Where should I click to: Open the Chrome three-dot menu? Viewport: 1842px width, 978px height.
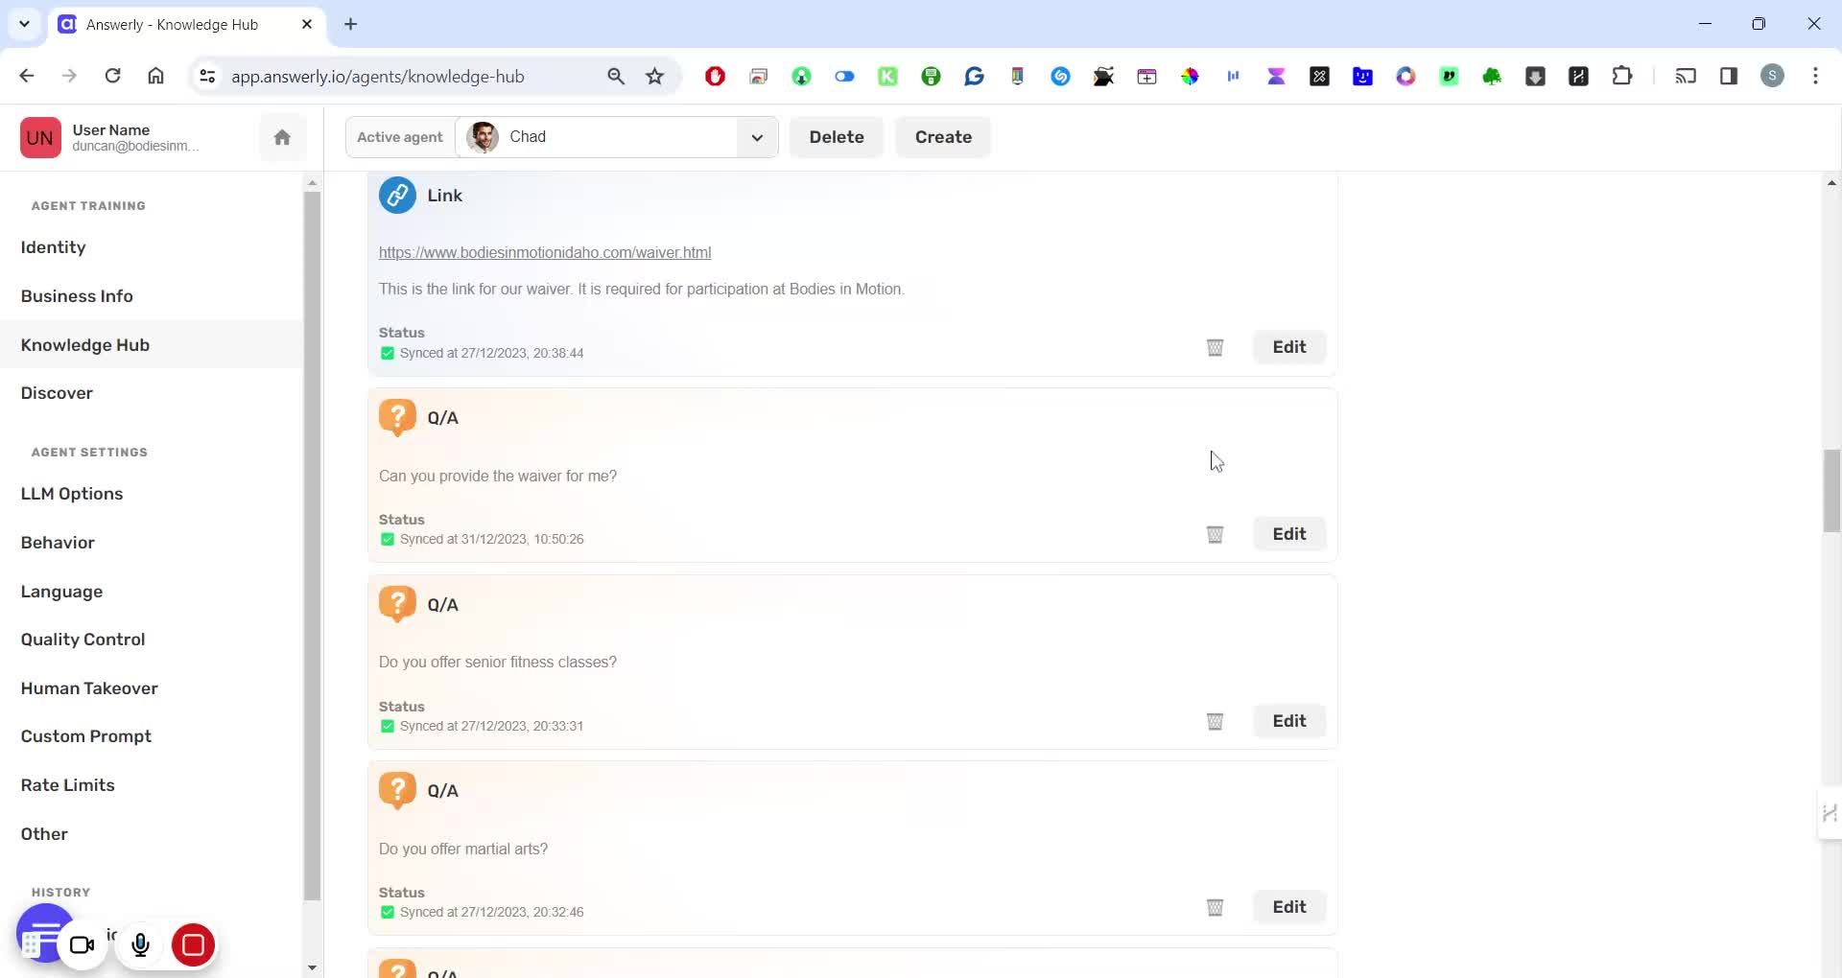pyautogui.click(x=1815, y=77)
